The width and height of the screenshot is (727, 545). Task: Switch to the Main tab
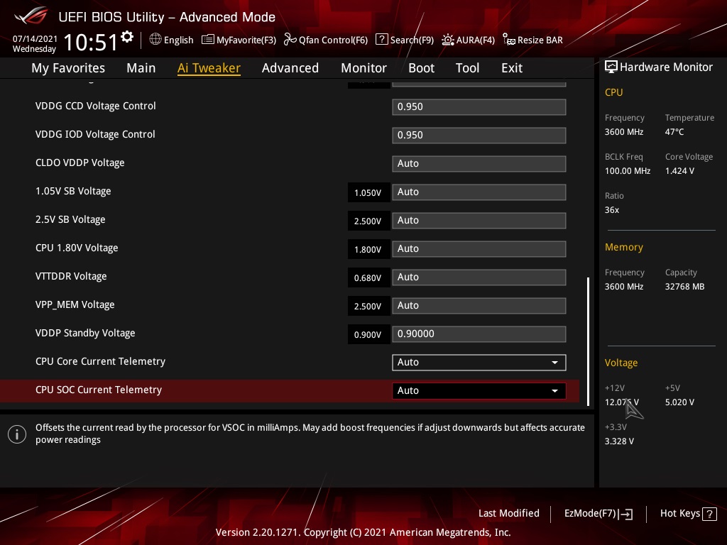coord(141,68)
